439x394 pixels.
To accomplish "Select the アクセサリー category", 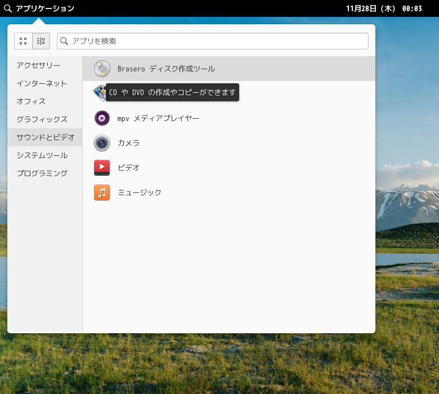I will click(45, 65).
